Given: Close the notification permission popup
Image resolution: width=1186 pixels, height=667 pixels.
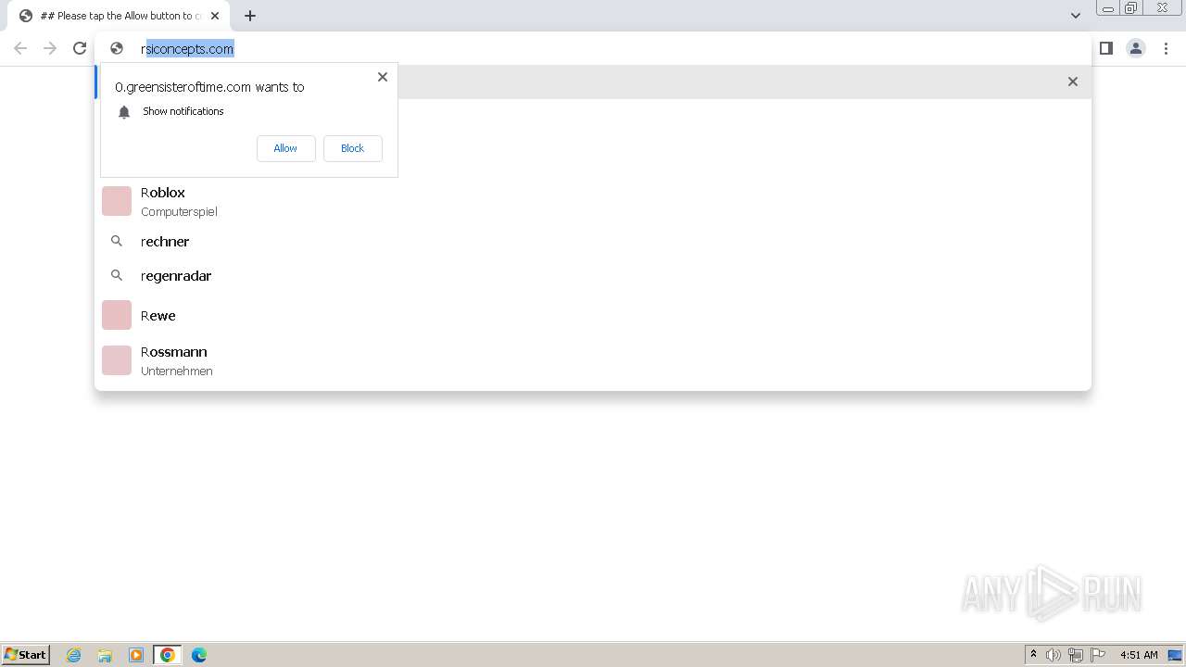Looking at the screenshot, I should pyautogui.click(x=383, y=77).
